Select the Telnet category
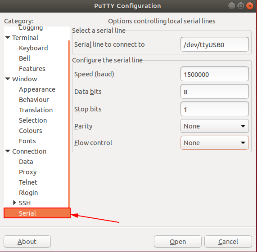Screen dimensions: 257x252 [x=28, y=182]
